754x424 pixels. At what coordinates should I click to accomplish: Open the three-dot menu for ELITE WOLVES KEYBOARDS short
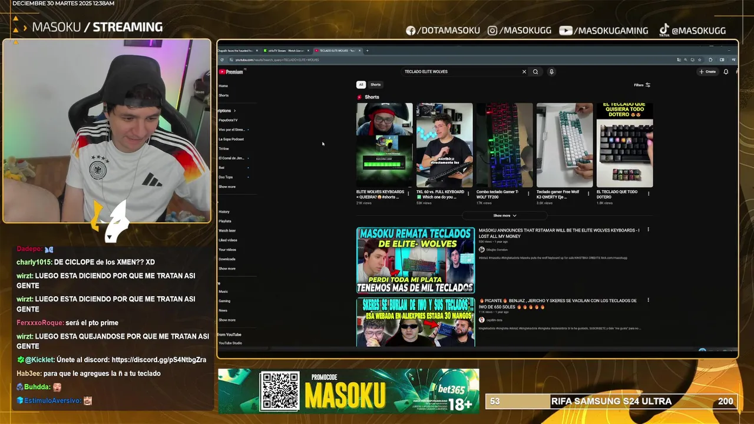(x=408, y=193)
